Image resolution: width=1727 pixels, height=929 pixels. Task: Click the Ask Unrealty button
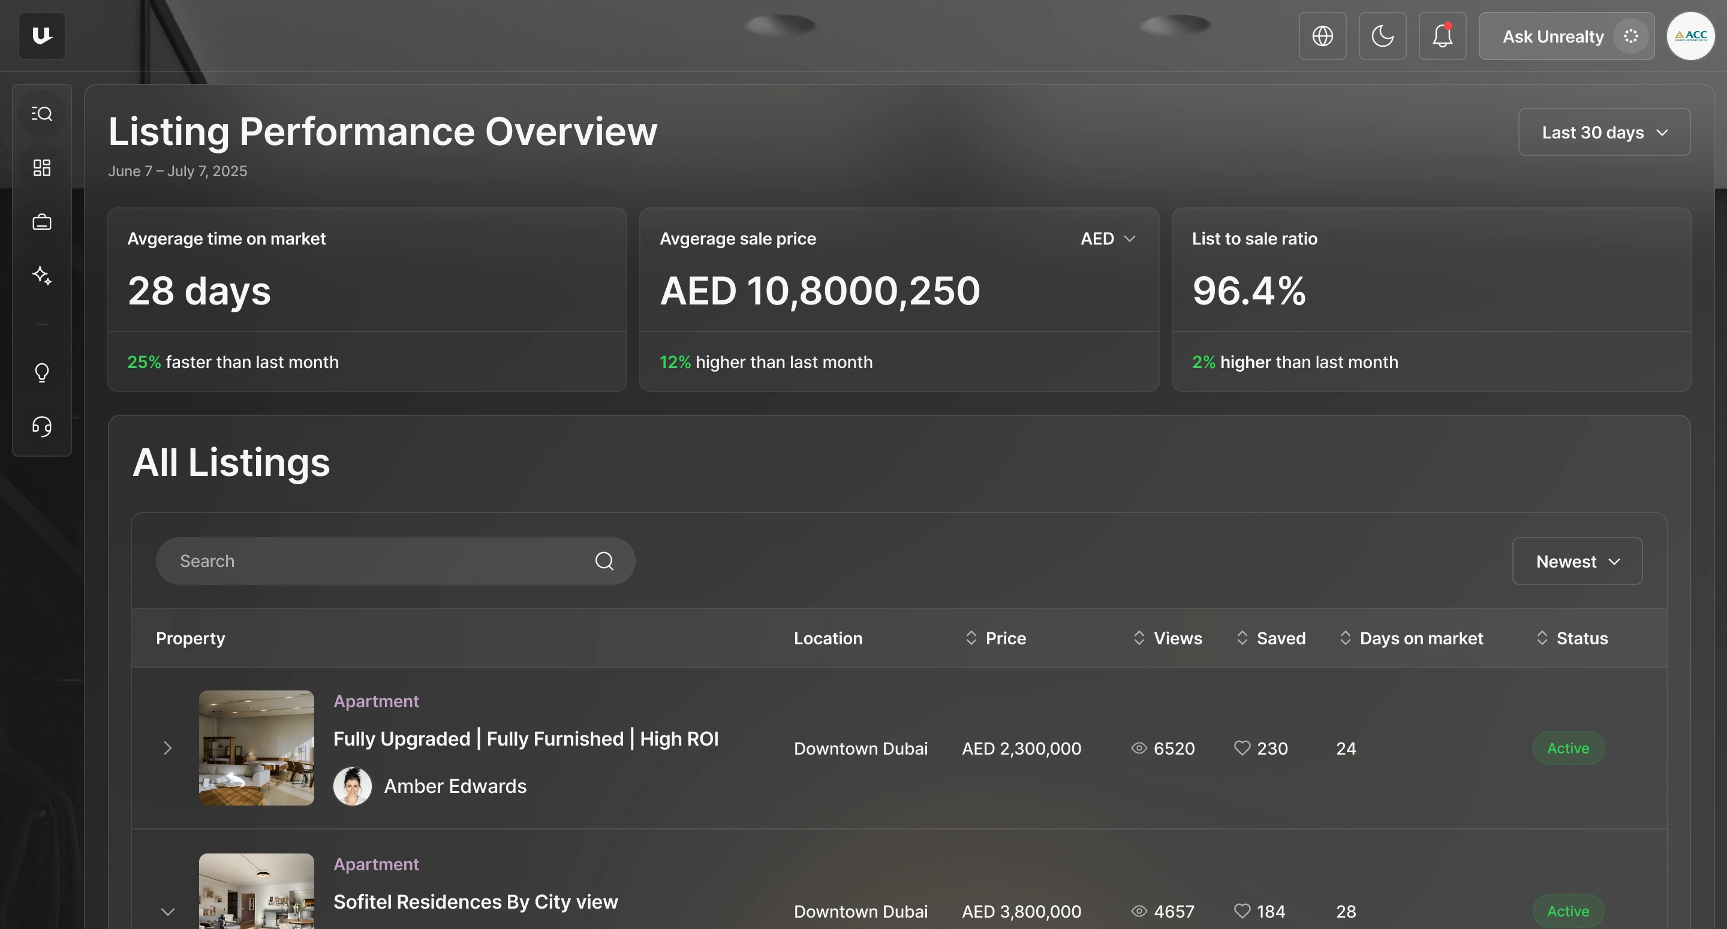pyautogui.click(x=1566, y=36)
